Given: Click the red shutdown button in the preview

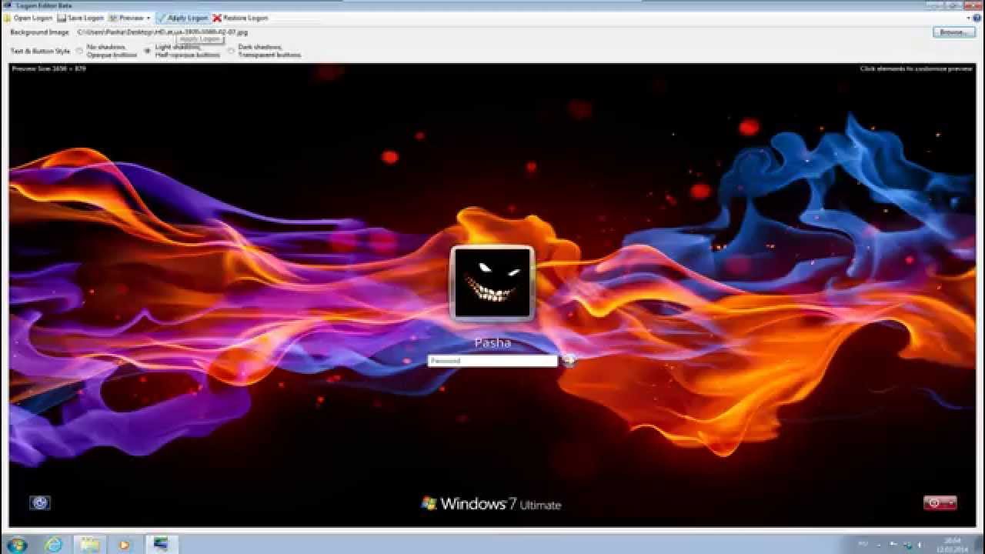Looking at the screenshot, I should tap(940, 502).
